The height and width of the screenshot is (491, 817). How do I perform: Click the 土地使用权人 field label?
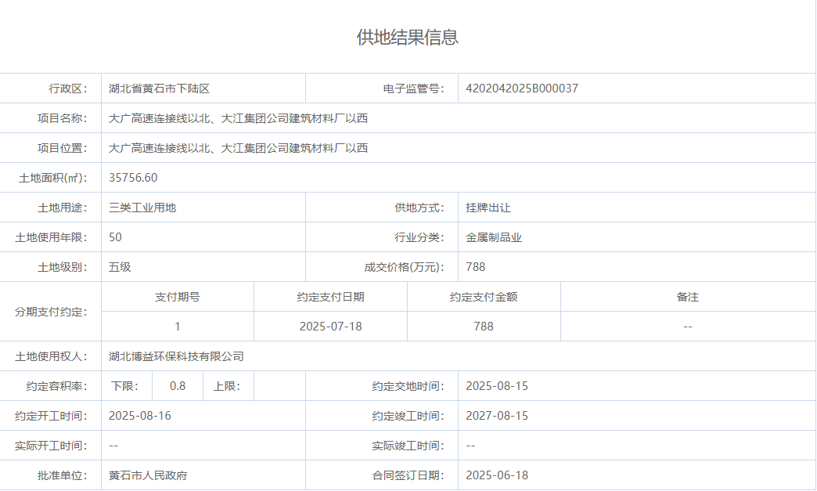[x=51, y=356]
